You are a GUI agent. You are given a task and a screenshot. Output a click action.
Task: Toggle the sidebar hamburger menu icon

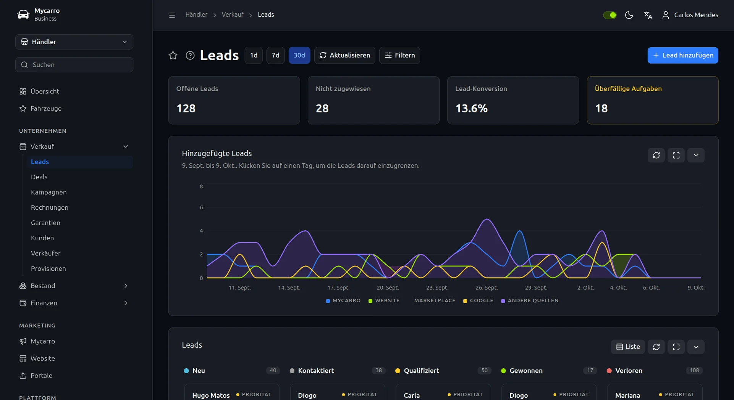(172, 15)
